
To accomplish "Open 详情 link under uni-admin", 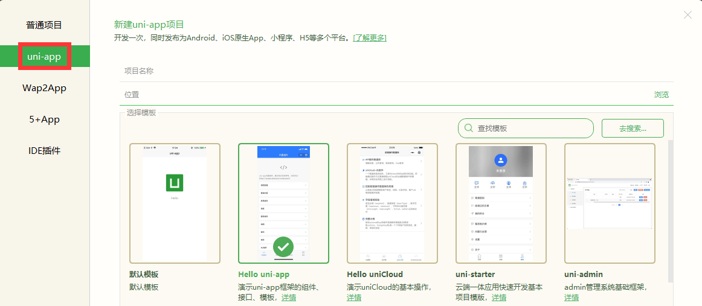I will coord(572,298).
